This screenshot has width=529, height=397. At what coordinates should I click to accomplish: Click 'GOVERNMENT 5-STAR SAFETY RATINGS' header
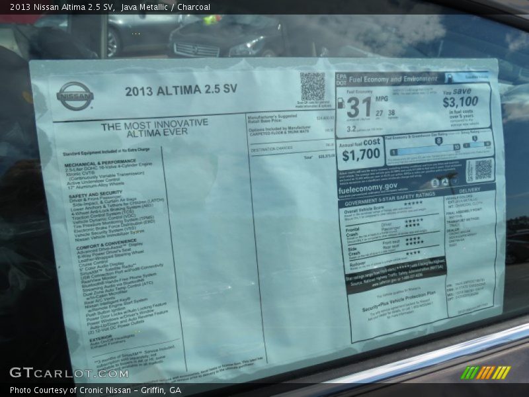pos(389,199)
